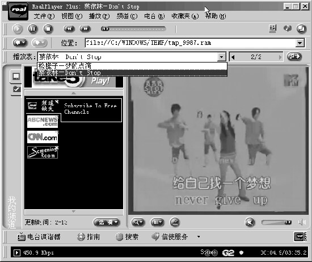
Task: Open the 收藏夹 (A) menu
Action: [185, 16]
